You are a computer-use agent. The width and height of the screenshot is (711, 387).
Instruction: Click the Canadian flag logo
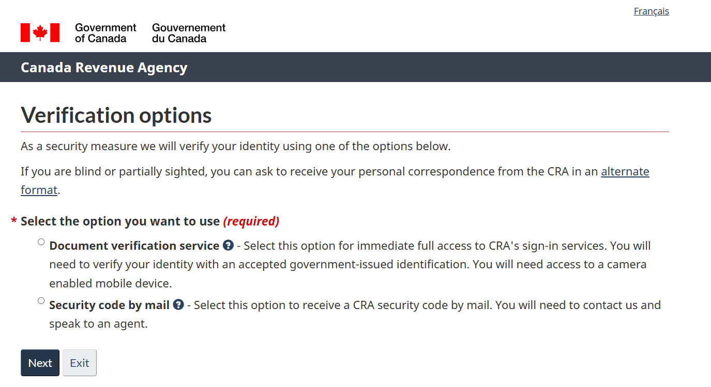click(40, 33)
